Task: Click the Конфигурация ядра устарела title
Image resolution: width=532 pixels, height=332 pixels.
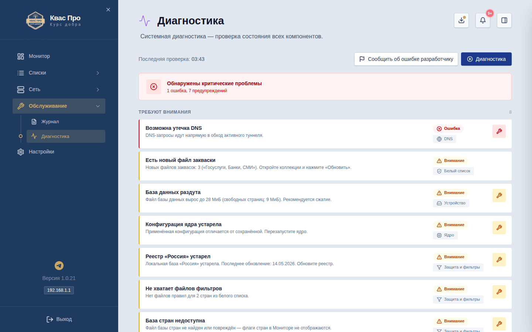Action: (x=184, y=224)
